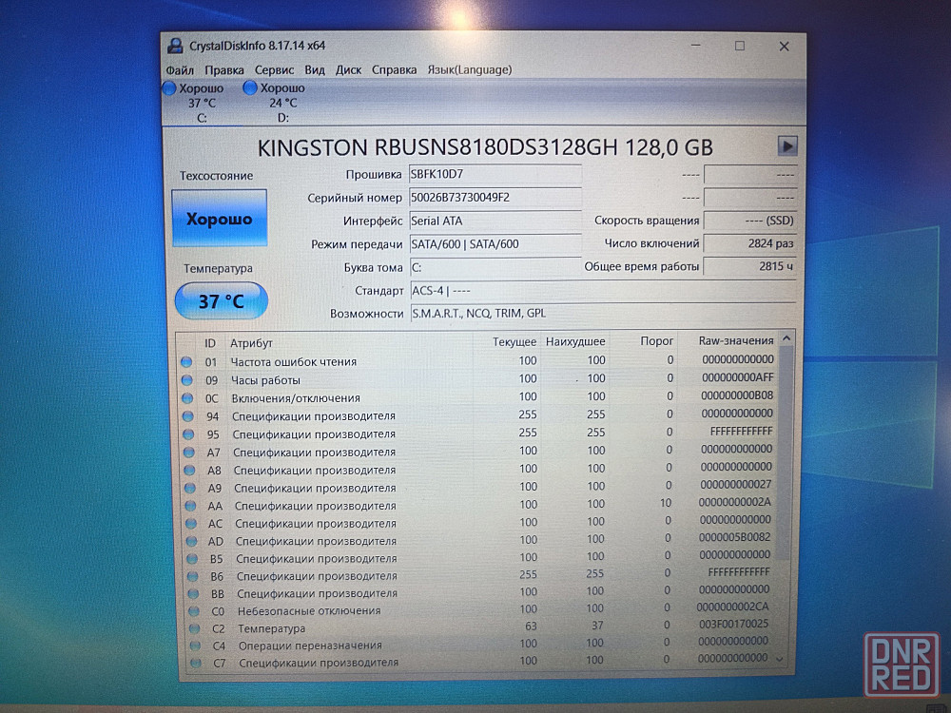
Task: Click the serial number field 50026B73730049F2
Action: pos(495,198)
